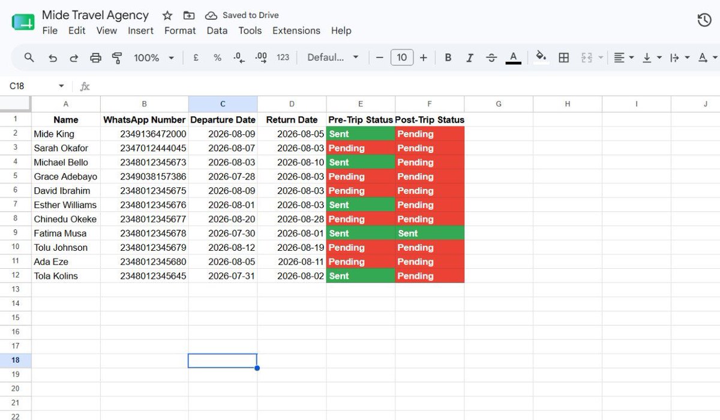
Task: Toggle strikethrough formatting
Action: tap(491, 58)
